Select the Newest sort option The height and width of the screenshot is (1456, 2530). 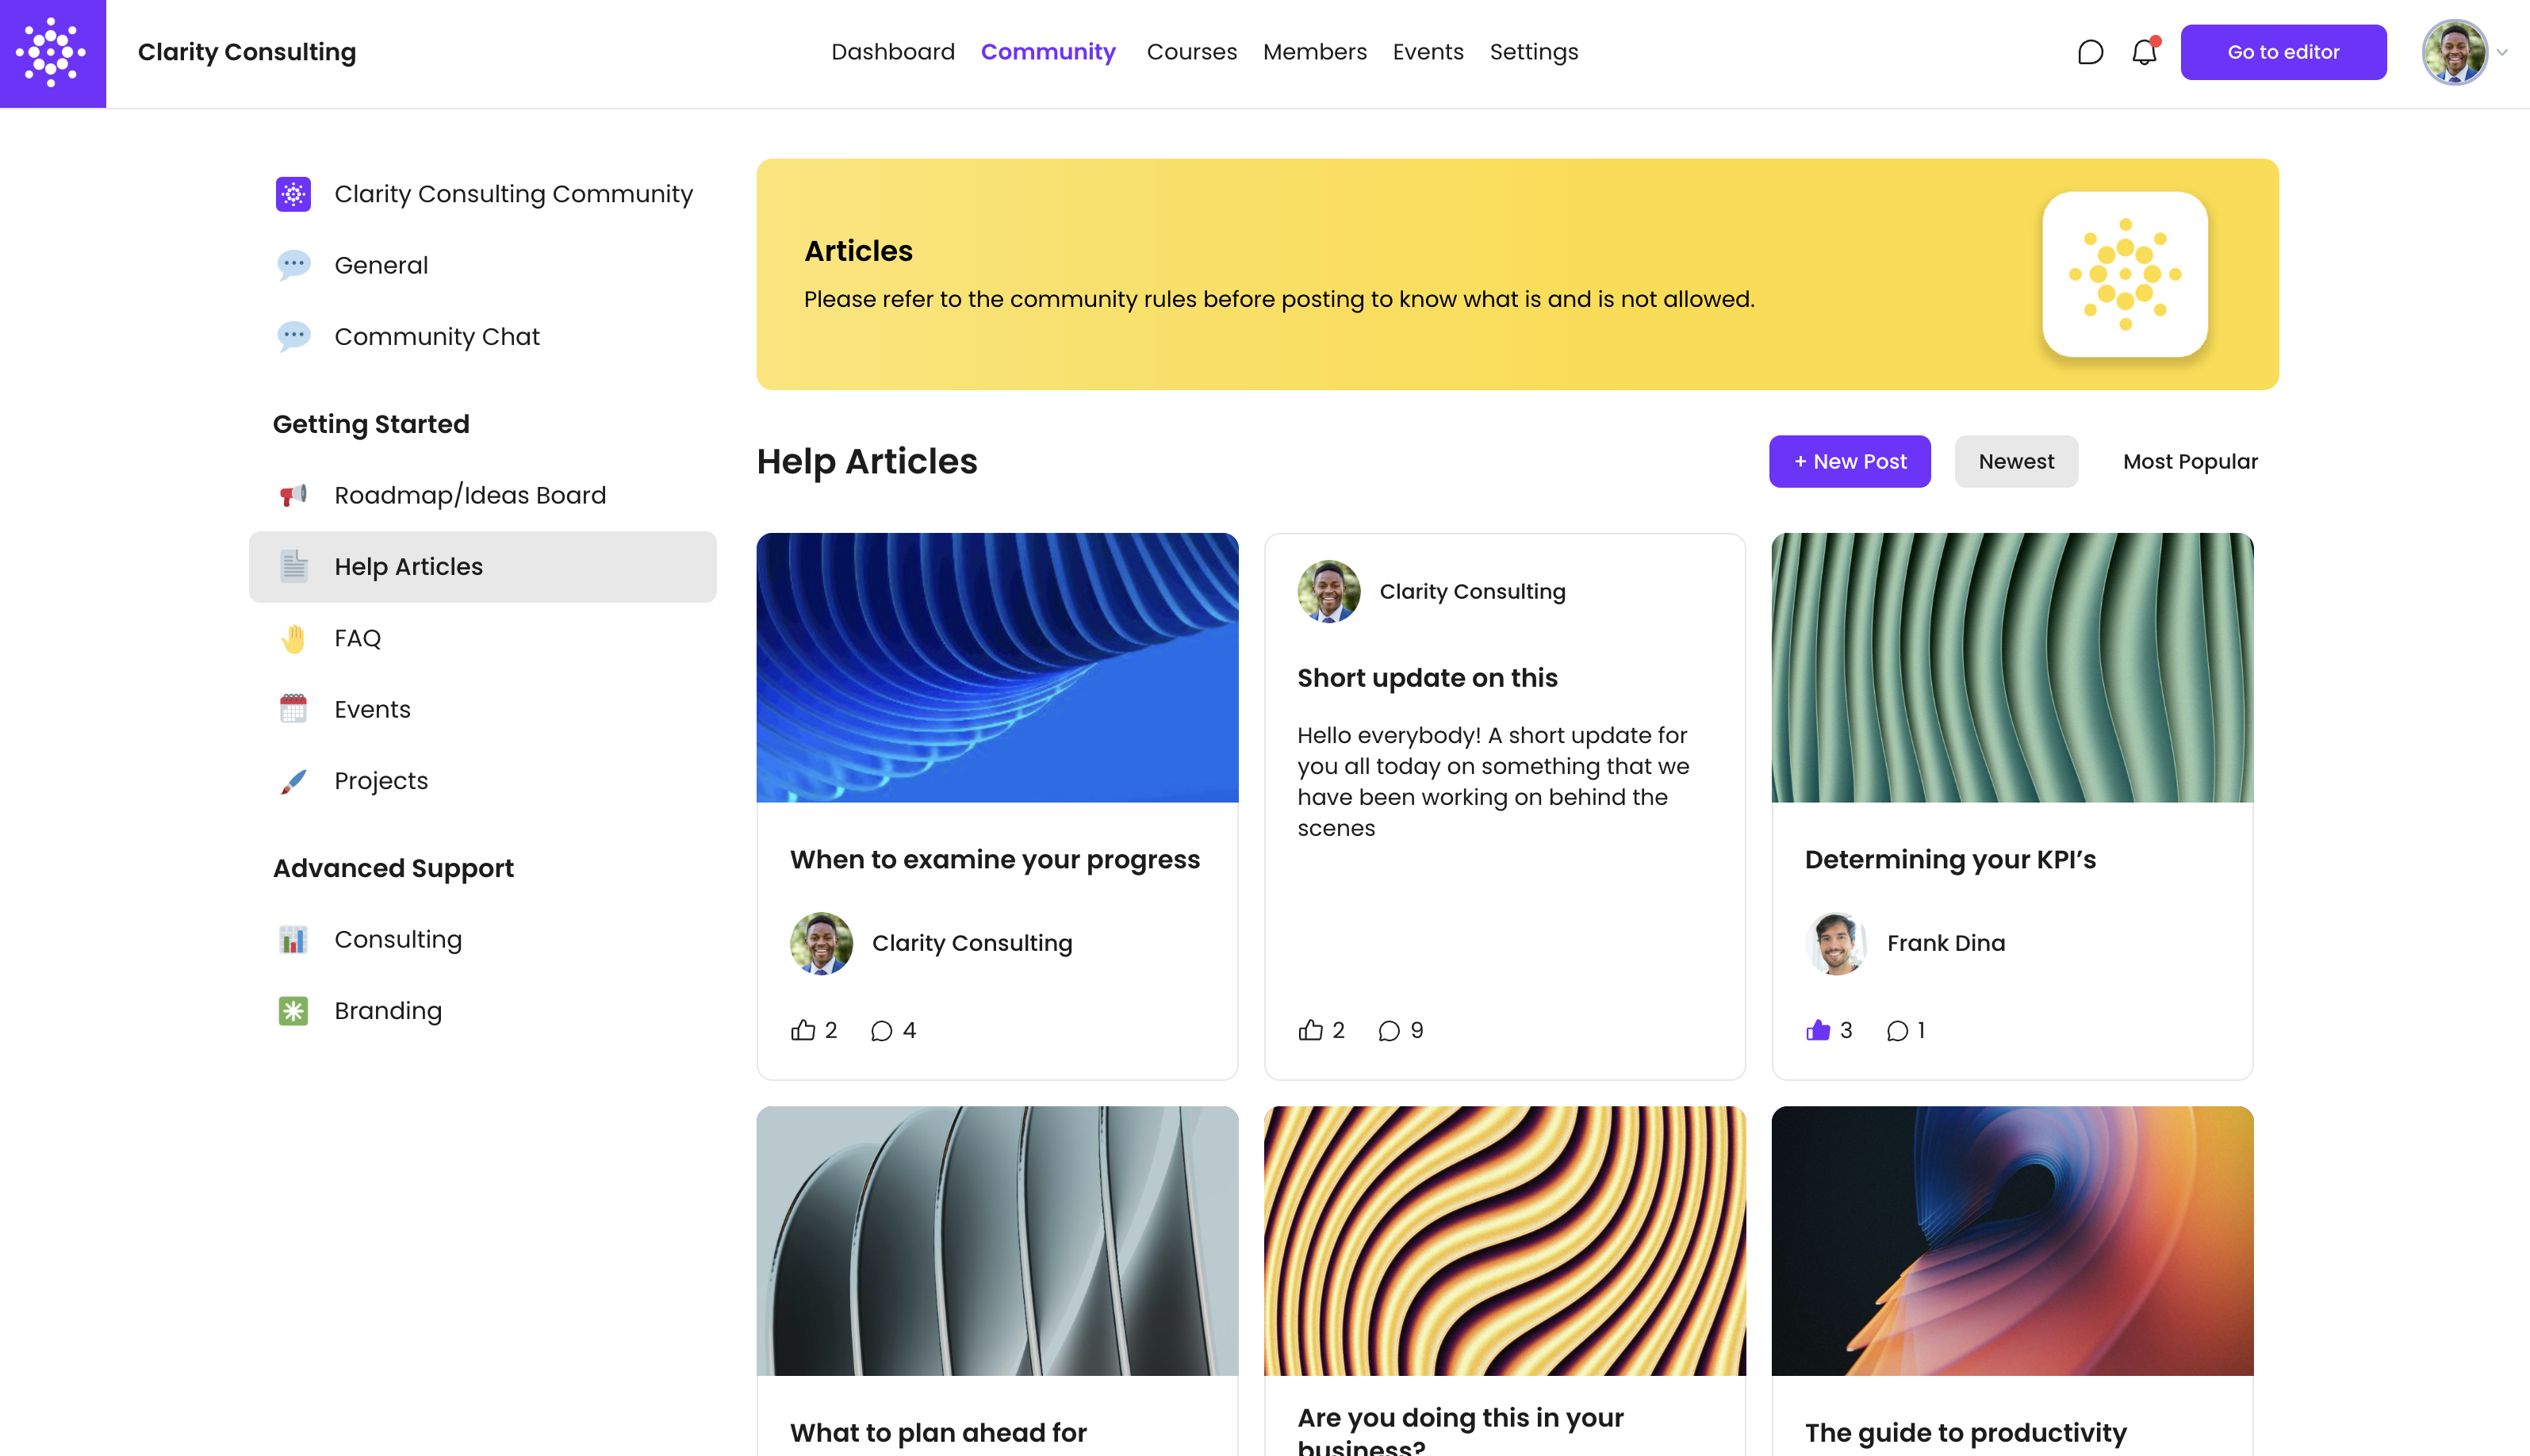(2015, 461)
